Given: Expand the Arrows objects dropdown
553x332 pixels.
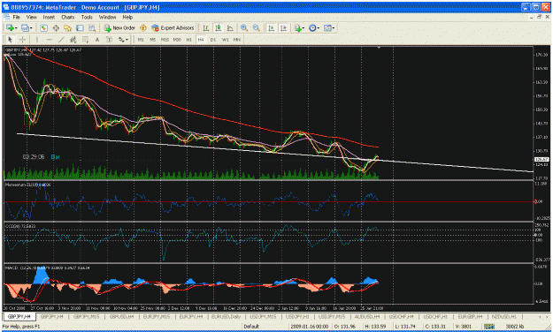Looking at the screenshot, I should pos(127,40).
